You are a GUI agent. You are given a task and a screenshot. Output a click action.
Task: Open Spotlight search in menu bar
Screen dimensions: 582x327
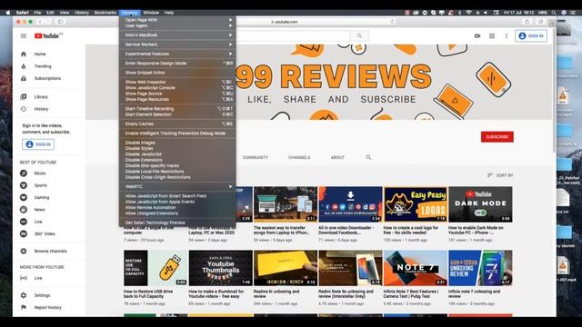(x=554, y=12)
